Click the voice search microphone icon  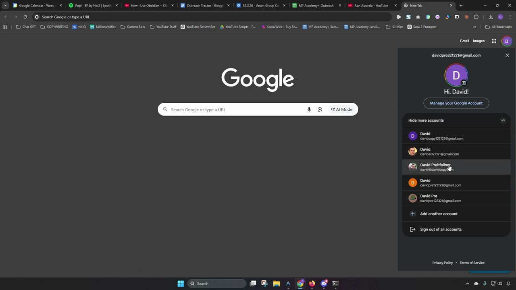309,110
